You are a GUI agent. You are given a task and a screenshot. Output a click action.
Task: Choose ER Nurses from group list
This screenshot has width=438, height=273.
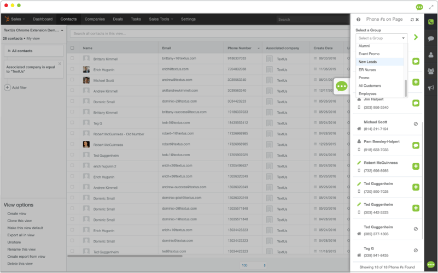pos(380,70)
